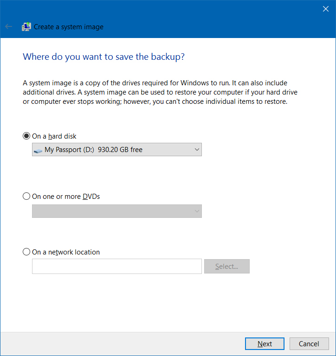
Task: Close the system image dialog with X
Action: click(325, 8)
